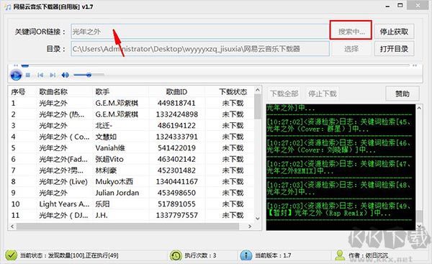432x264 pixels.
Task: Start playback with the blue play button
Action: [16, 75]
